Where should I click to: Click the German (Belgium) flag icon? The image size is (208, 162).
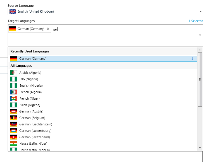click(x=13, y=118)
